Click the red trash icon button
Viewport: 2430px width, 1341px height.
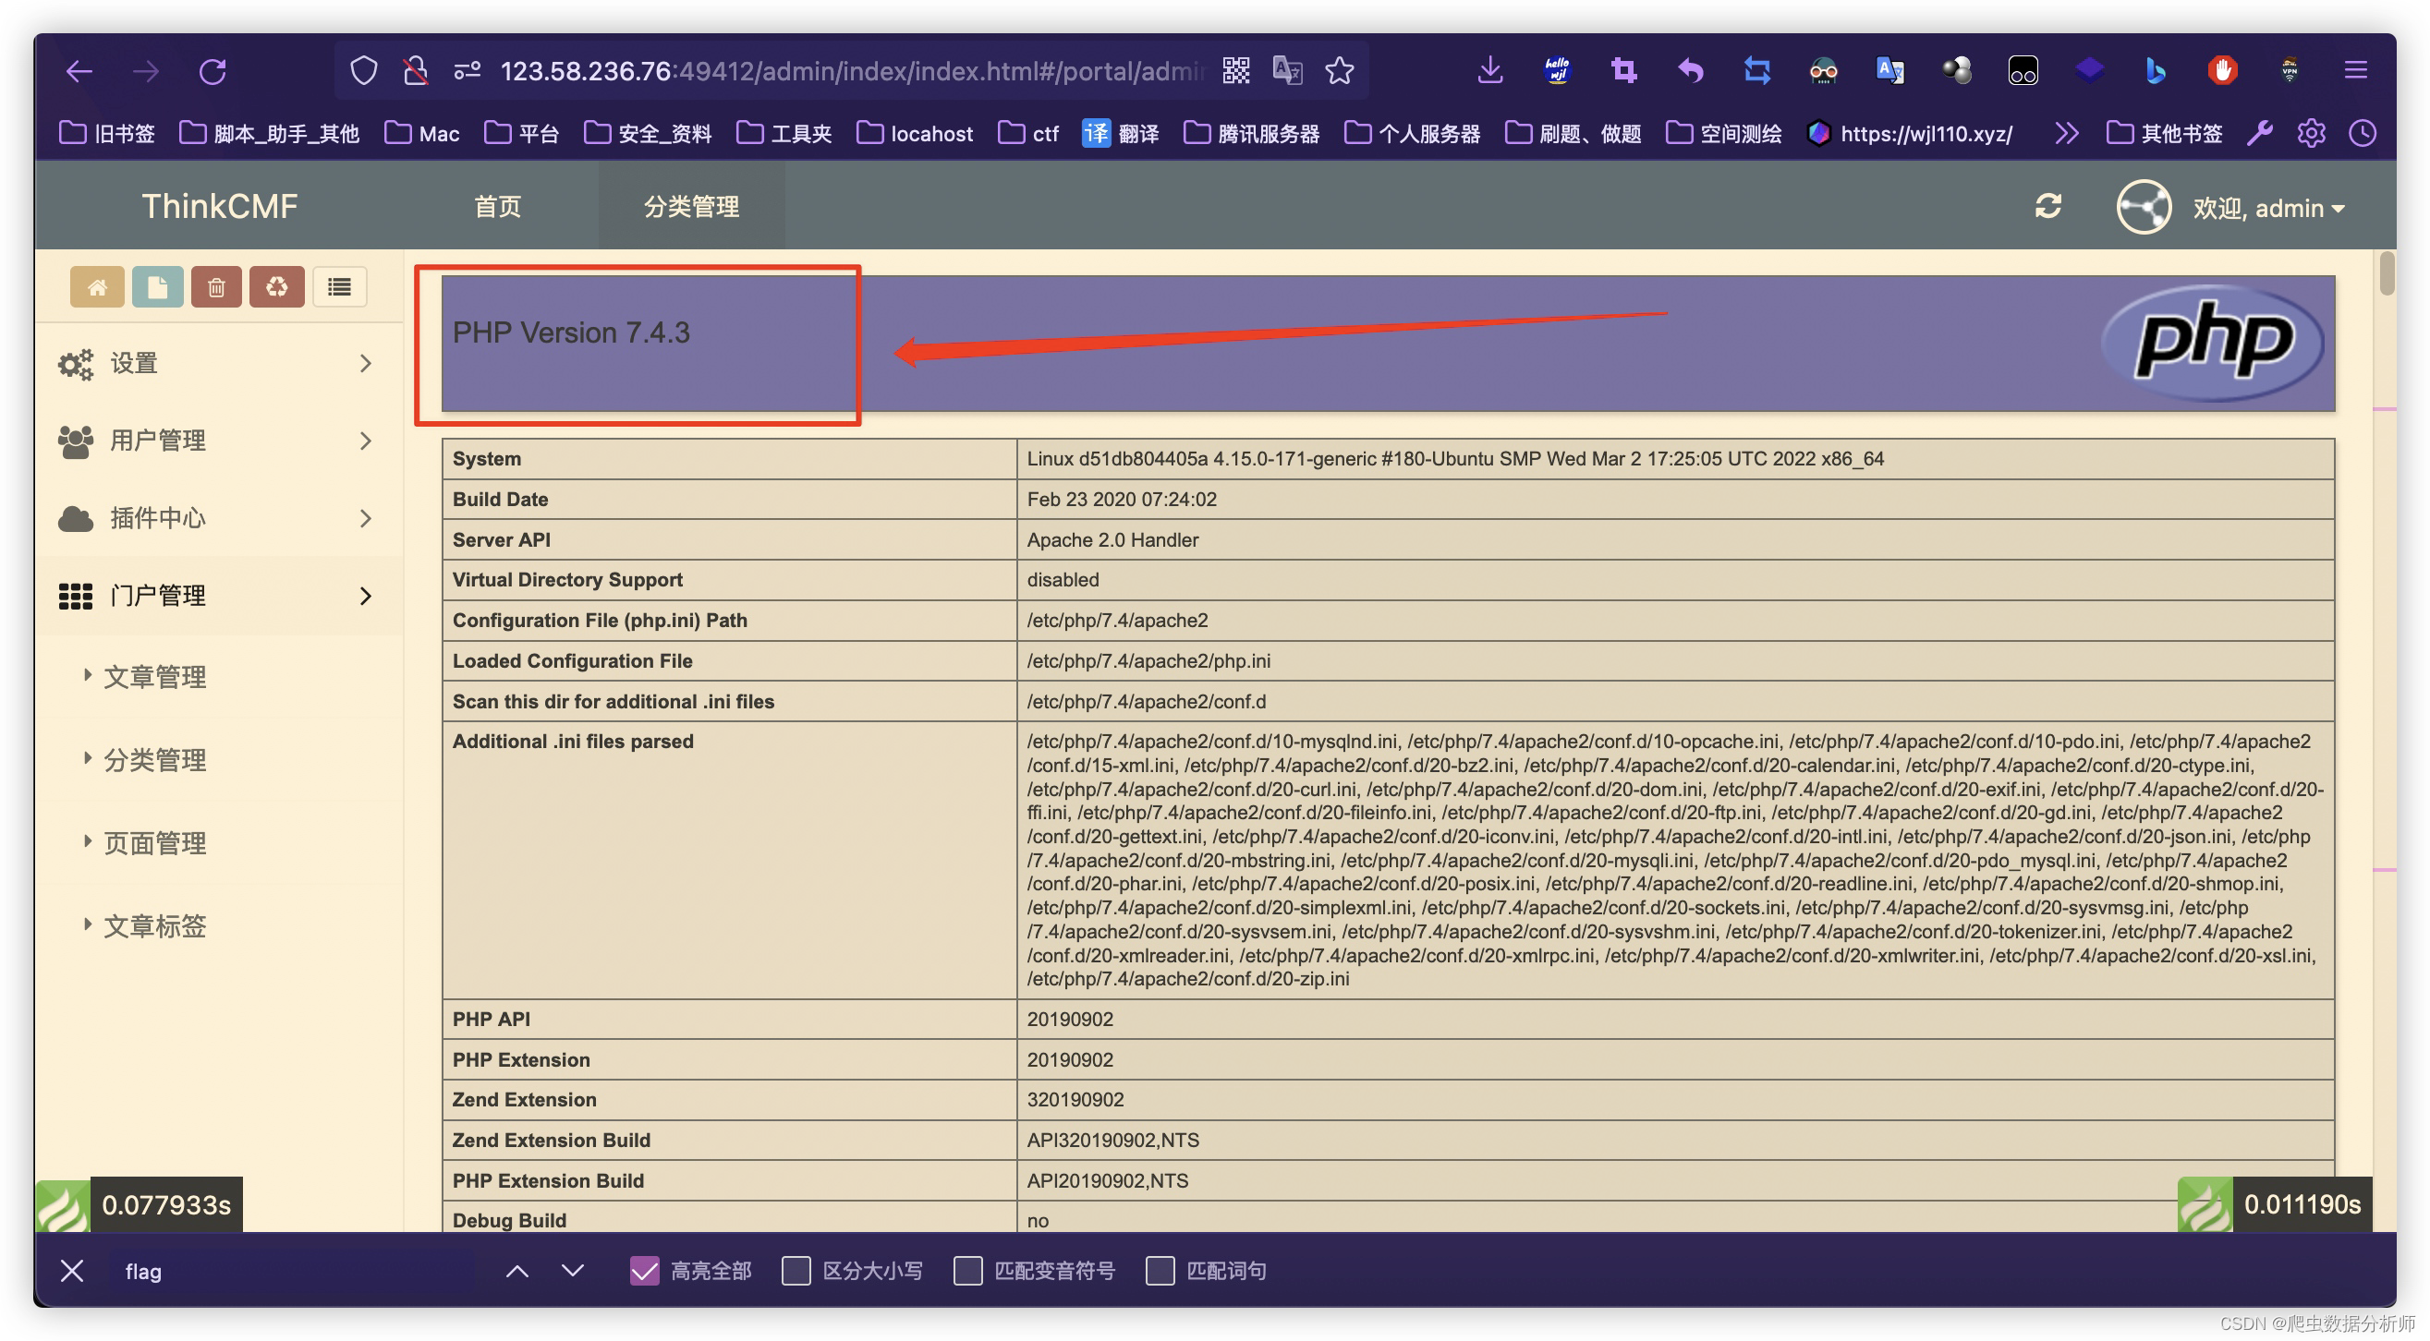click(216, 286)
